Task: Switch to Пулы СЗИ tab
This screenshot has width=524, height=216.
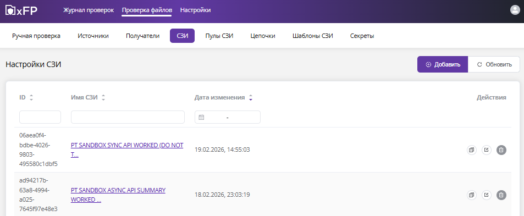Action: tap(219, 36)
